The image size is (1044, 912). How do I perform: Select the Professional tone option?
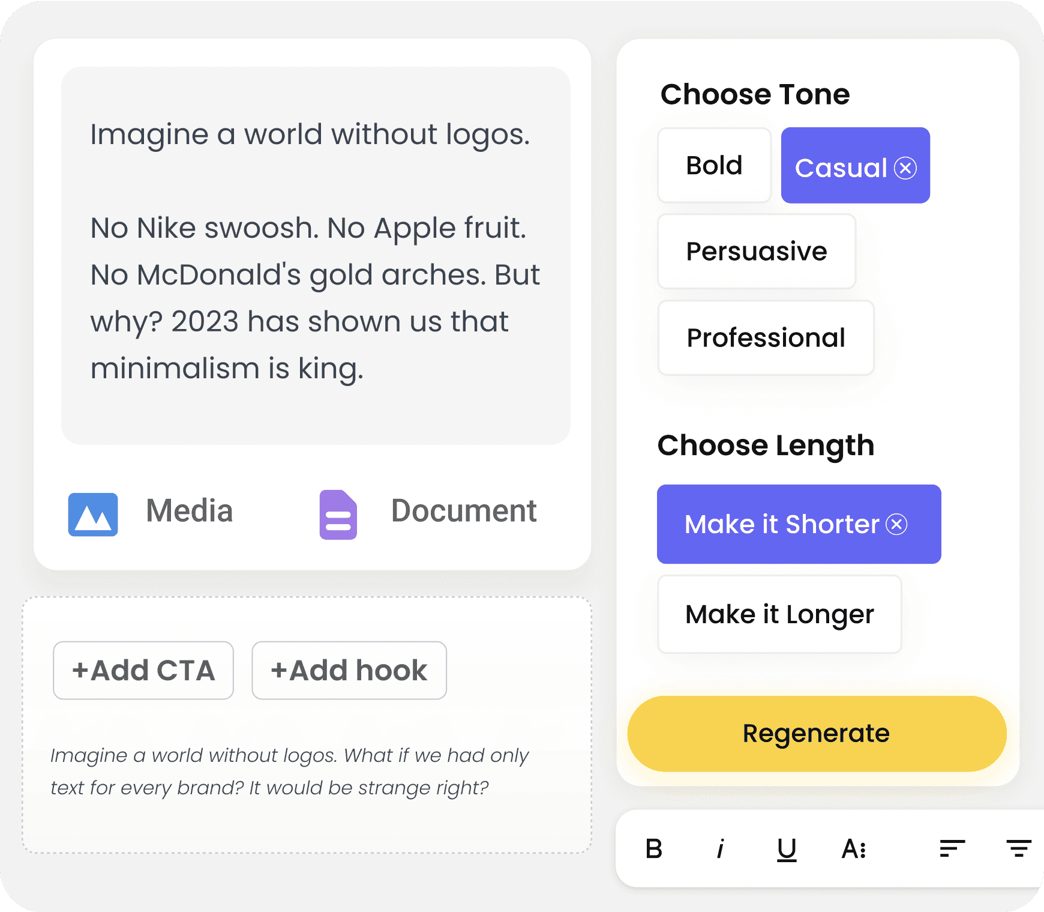tap(766, 337)
